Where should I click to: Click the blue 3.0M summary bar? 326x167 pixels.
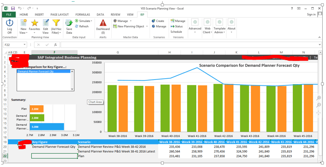pos(47,127)
